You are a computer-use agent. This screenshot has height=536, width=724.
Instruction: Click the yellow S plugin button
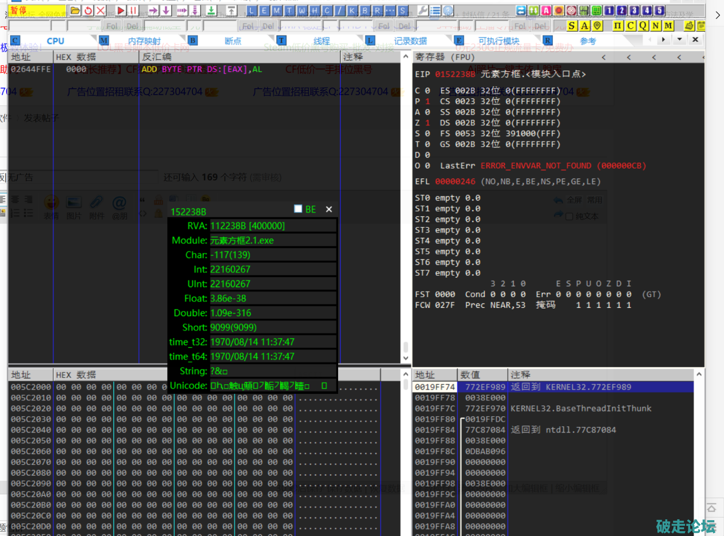tap(571, 26)
